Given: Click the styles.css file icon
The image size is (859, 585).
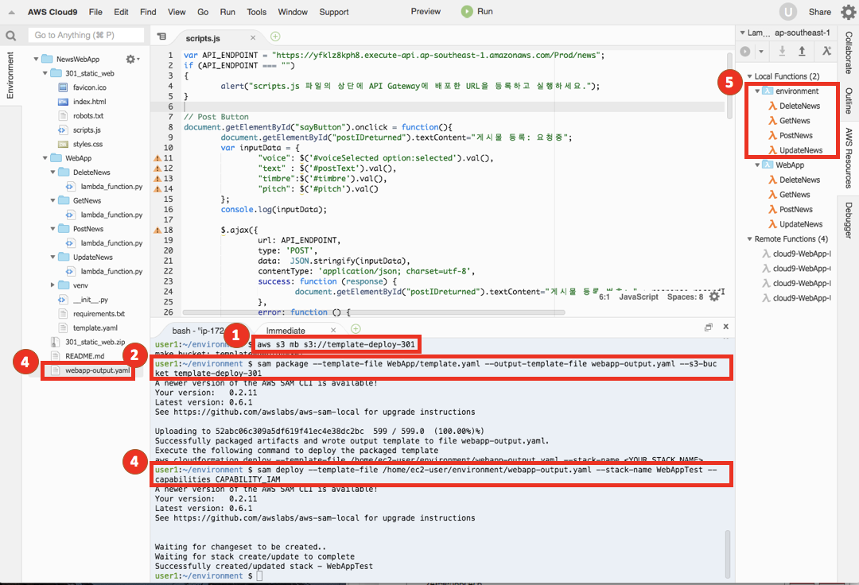Looking at the screenshot, I should 63,145.
